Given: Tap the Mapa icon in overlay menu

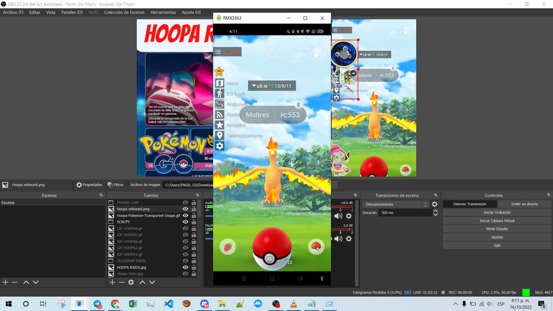Looking at the screenshot, I should point(220,83).
